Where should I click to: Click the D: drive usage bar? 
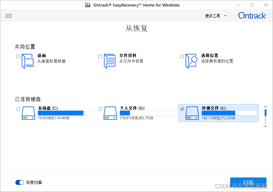tap(147, 113)
